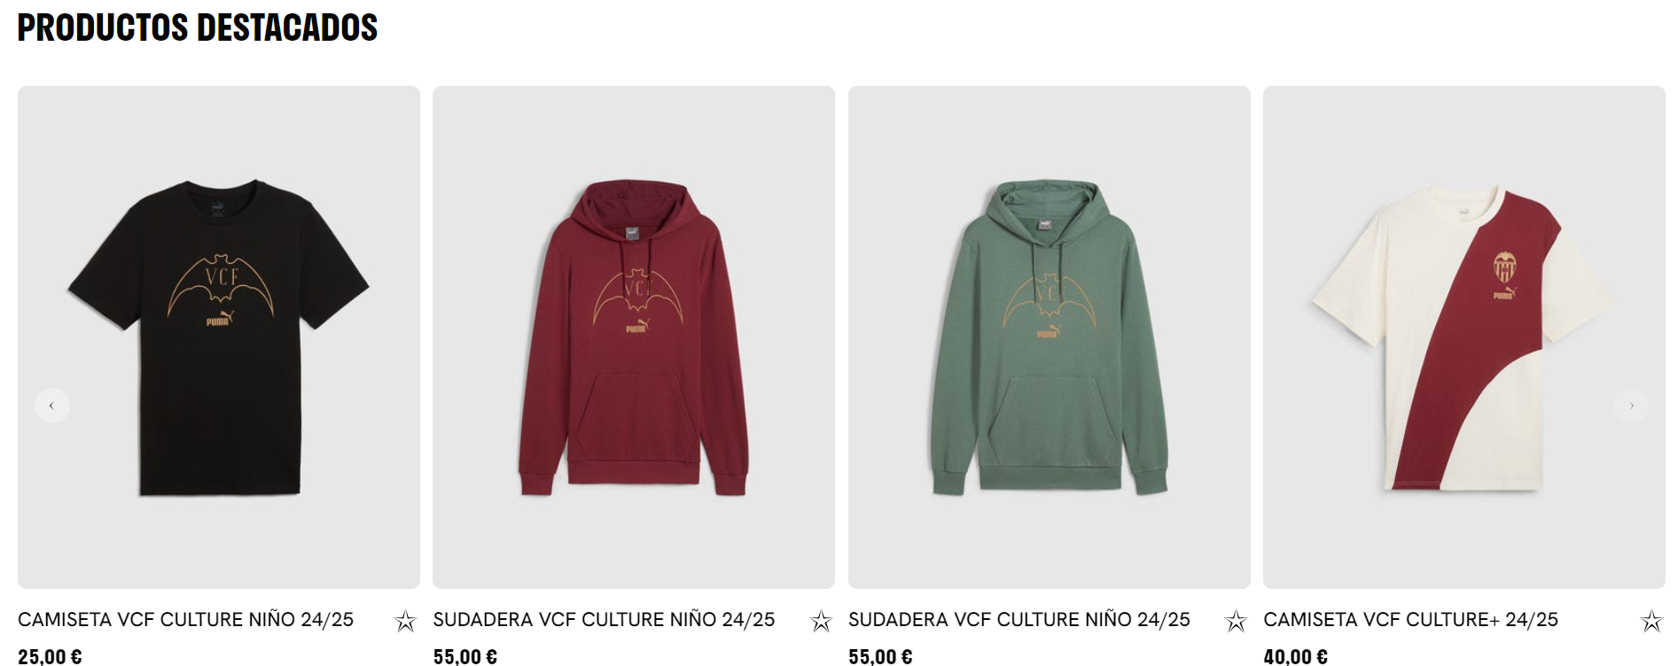Image resolution: width=1678 pixels, height=666 pixels.
Task: Open the Camiseta VCF Culture Niño 24/25 title link
Action: pyautogui.click(x=185, y=620)
